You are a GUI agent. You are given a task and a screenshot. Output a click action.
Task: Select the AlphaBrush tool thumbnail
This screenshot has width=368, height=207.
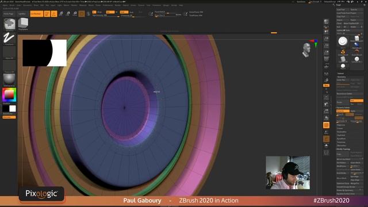point(356,45)
